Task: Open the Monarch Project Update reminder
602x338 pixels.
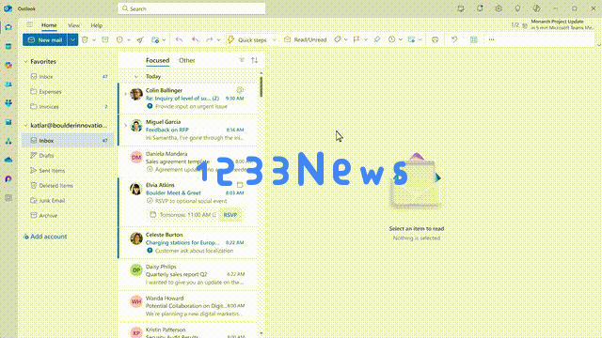Action: point(562,24)
